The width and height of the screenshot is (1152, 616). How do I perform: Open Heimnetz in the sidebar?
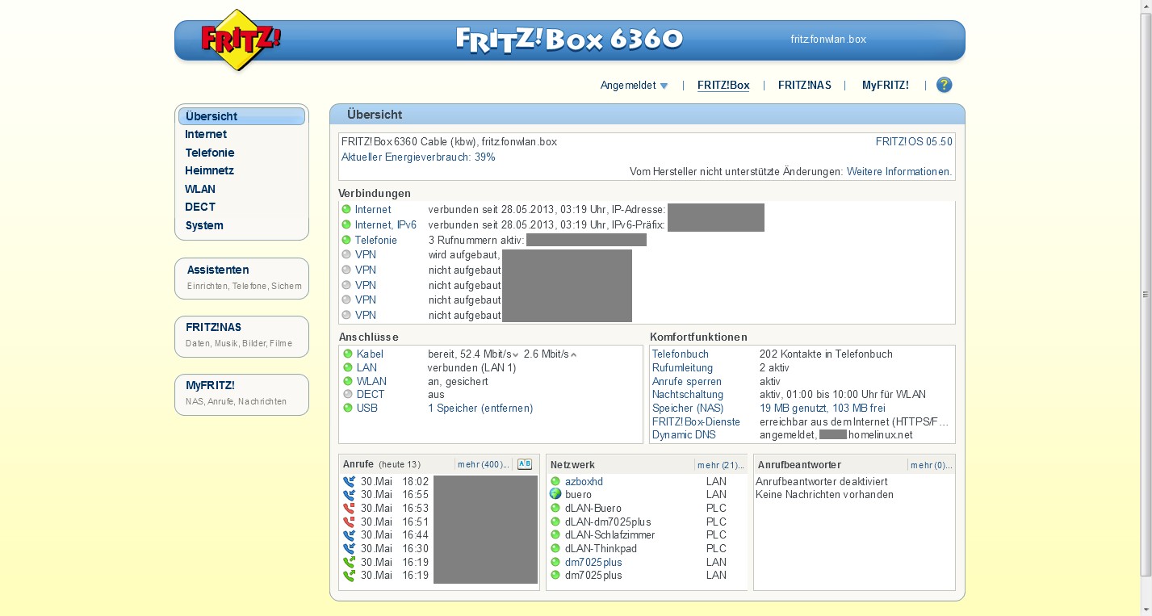[x=209, y=170]
